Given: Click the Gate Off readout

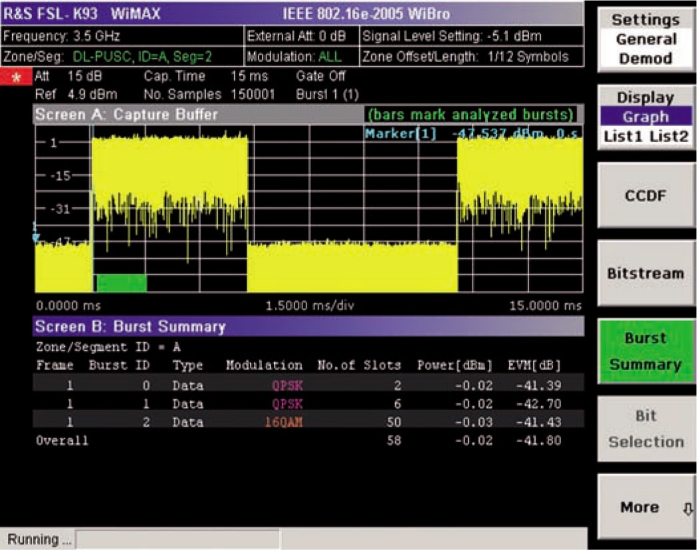Looking at the screenshot, I should click(320, 76).
